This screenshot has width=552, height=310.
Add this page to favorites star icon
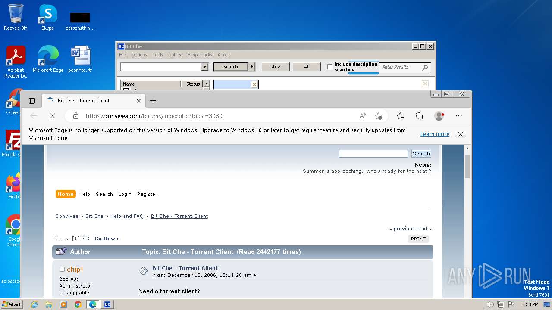(x=378, y=116)
